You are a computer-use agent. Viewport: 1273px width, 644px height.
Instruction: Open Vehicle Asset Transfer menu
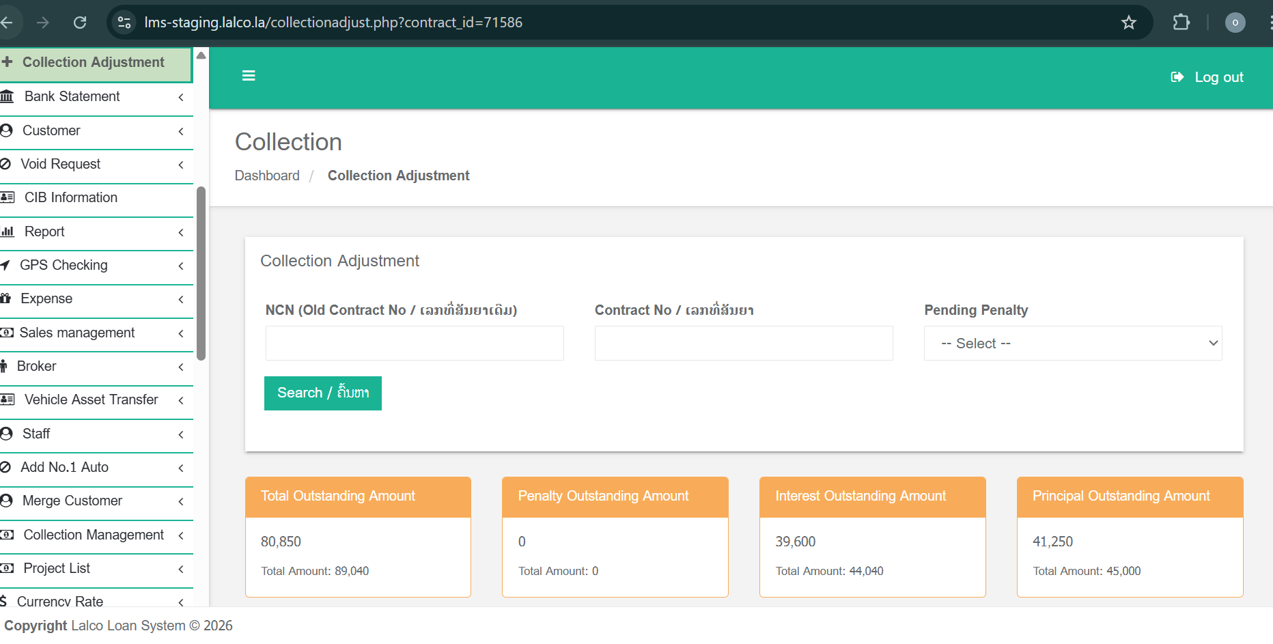coord(91,400)
